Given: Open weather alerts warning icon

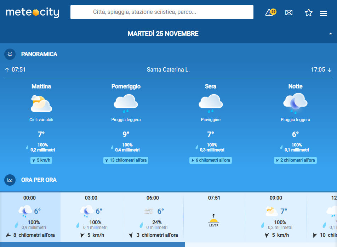Looking at the screenshot, I should coord(270,12).
